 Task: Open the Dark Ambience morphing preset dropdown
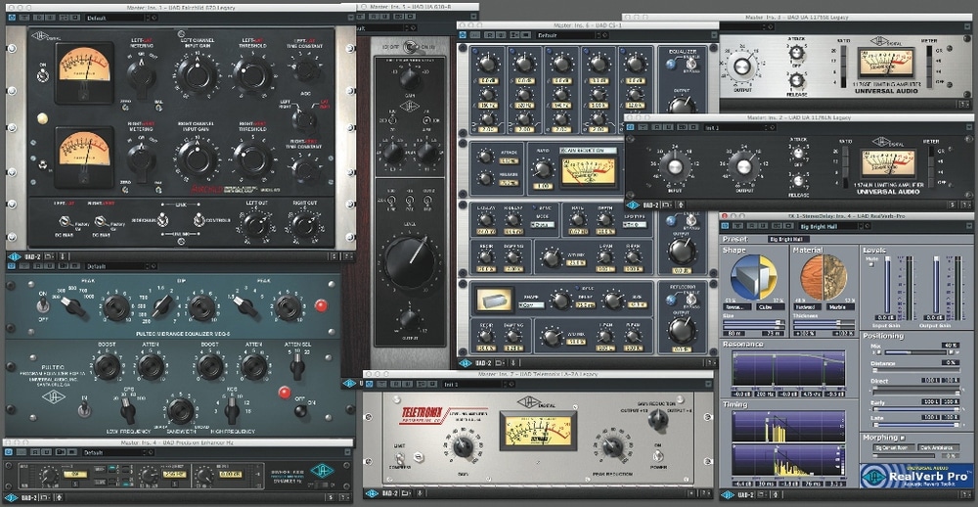pos(939,447)
